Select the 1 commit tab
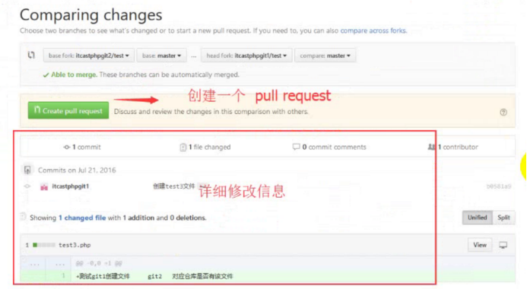The image size is (527, 289). click(x=82, y=147)
